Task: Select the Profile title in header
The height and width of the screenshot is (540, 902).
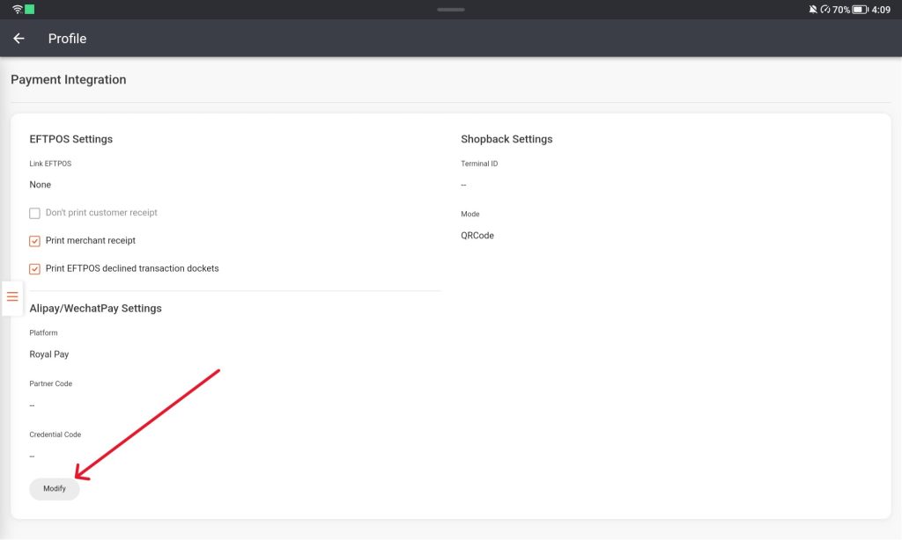Action: (67, 39)
